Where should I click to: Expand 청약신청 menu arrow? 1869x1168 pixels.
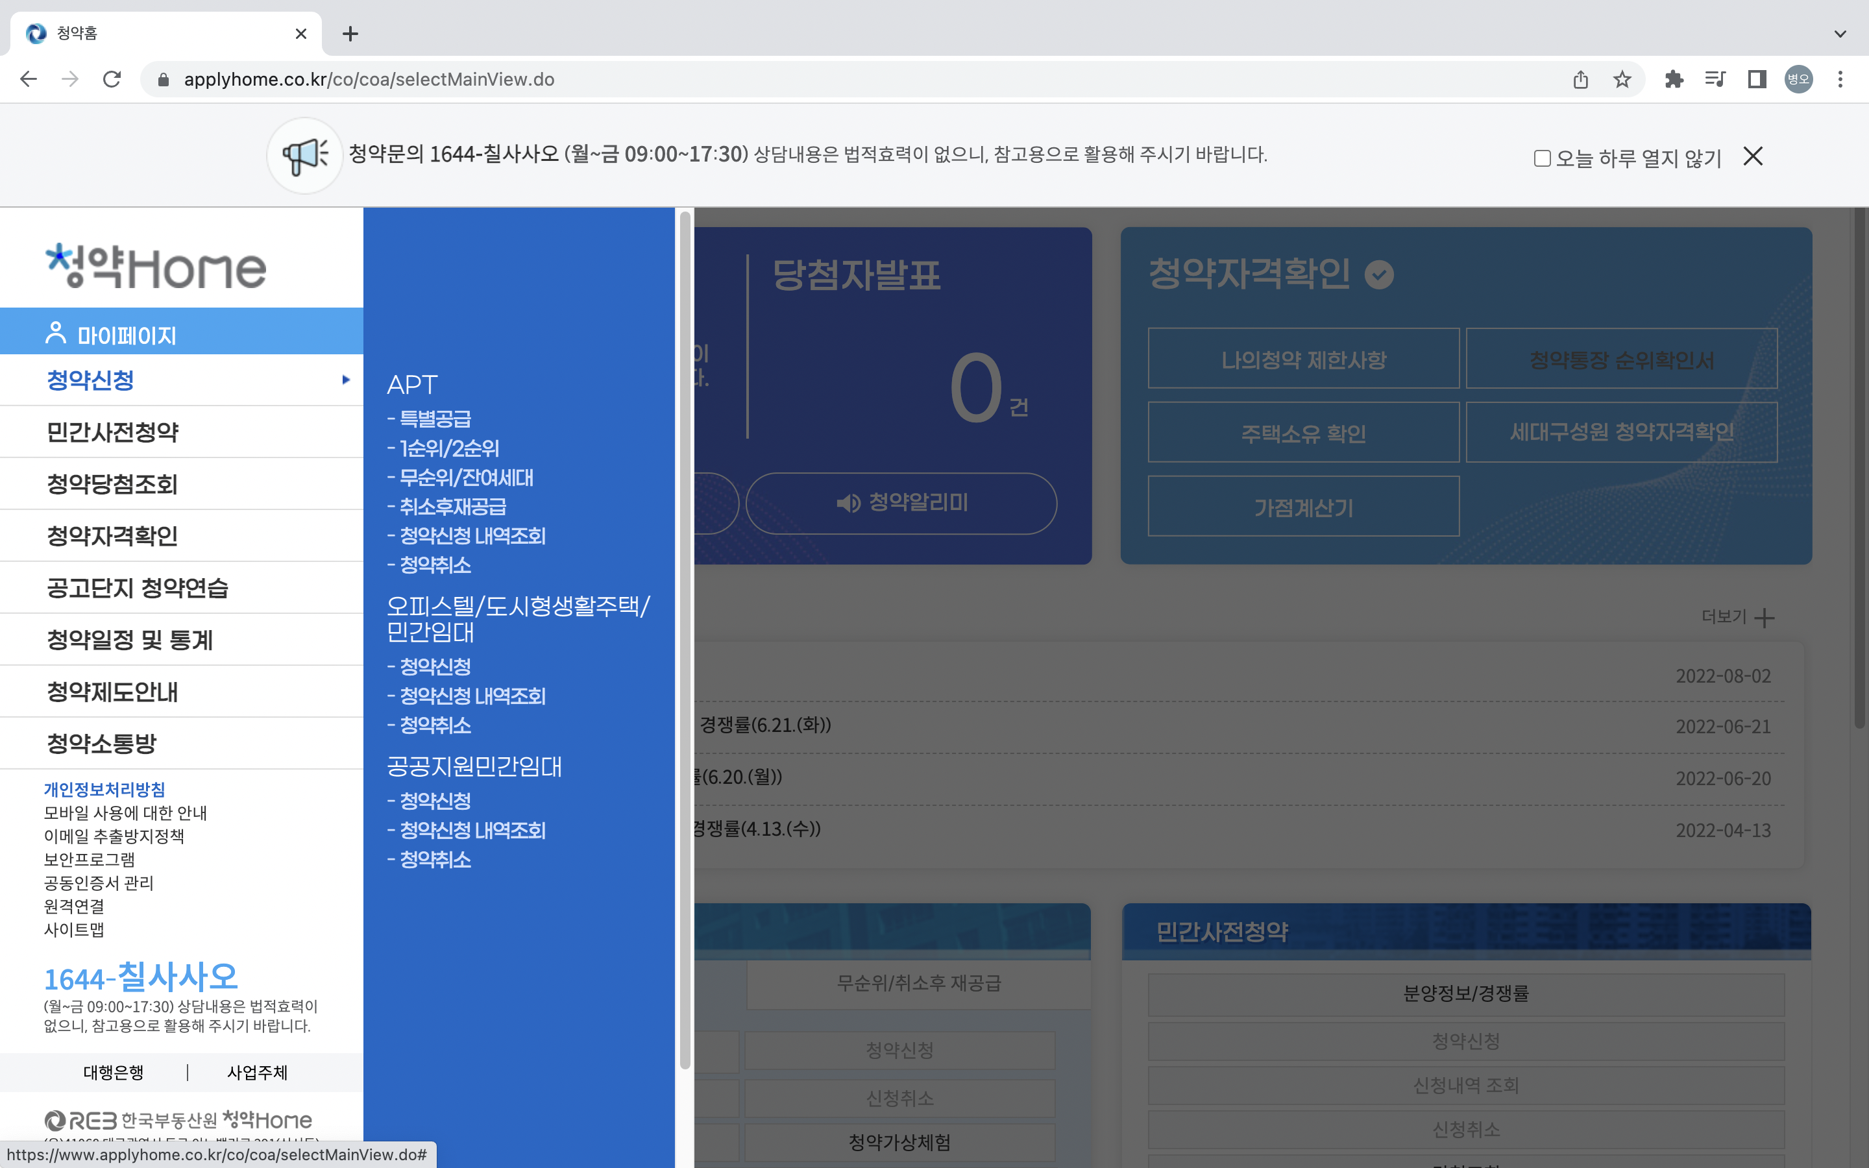(345, 380)
